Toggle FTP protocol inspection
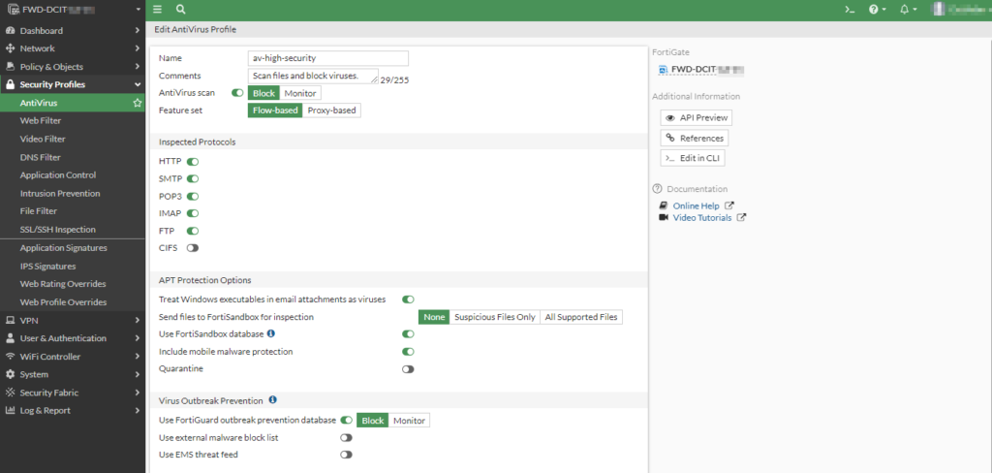 point(193,231)
